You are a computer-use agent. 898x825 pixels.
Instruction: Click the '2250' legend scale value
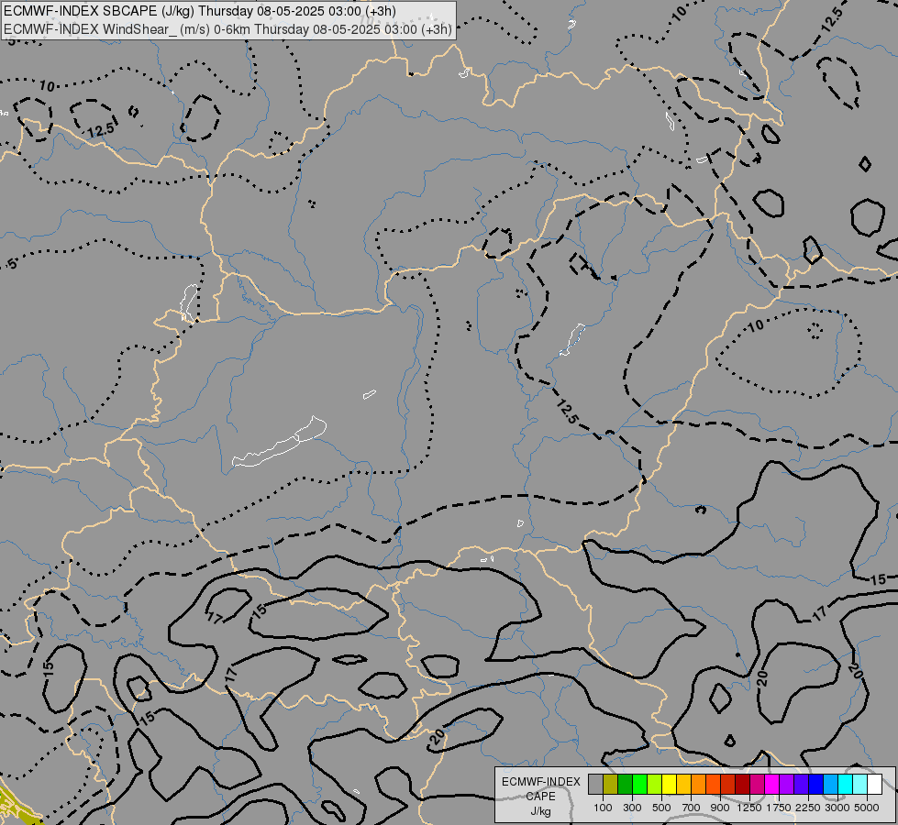pos(808,808)
